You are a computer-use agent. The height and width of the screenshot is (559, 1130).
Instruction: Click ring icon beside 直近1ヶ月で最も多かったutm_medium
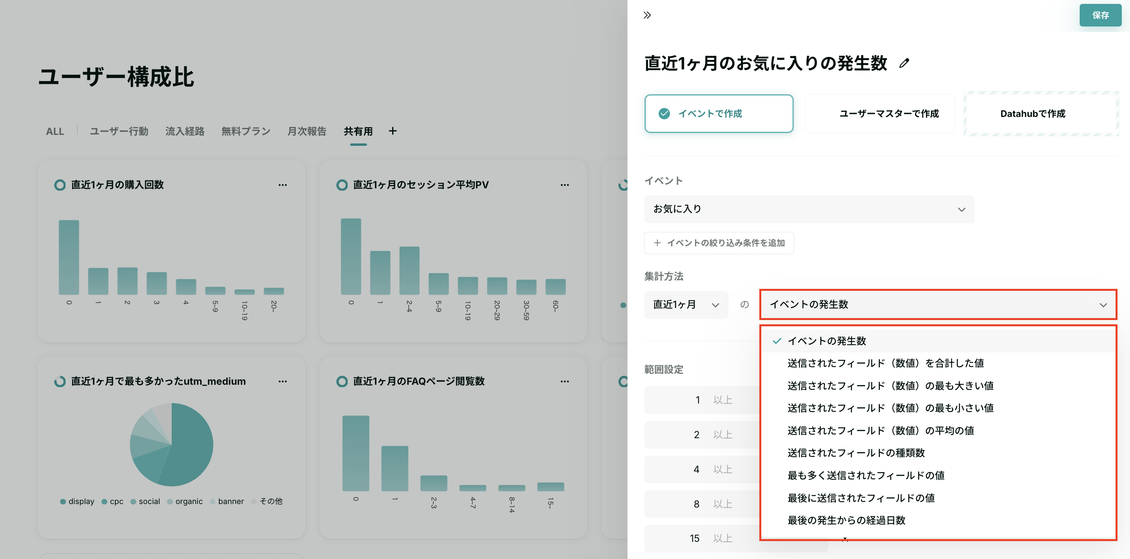tap(60, 381)
